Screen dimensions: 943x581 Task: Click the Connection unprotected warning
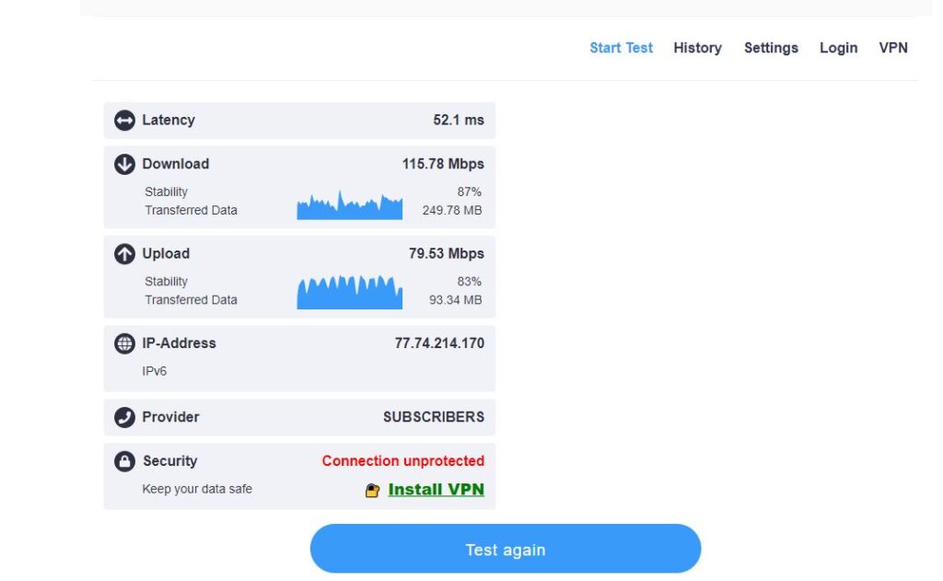click(x=402, y=461)
